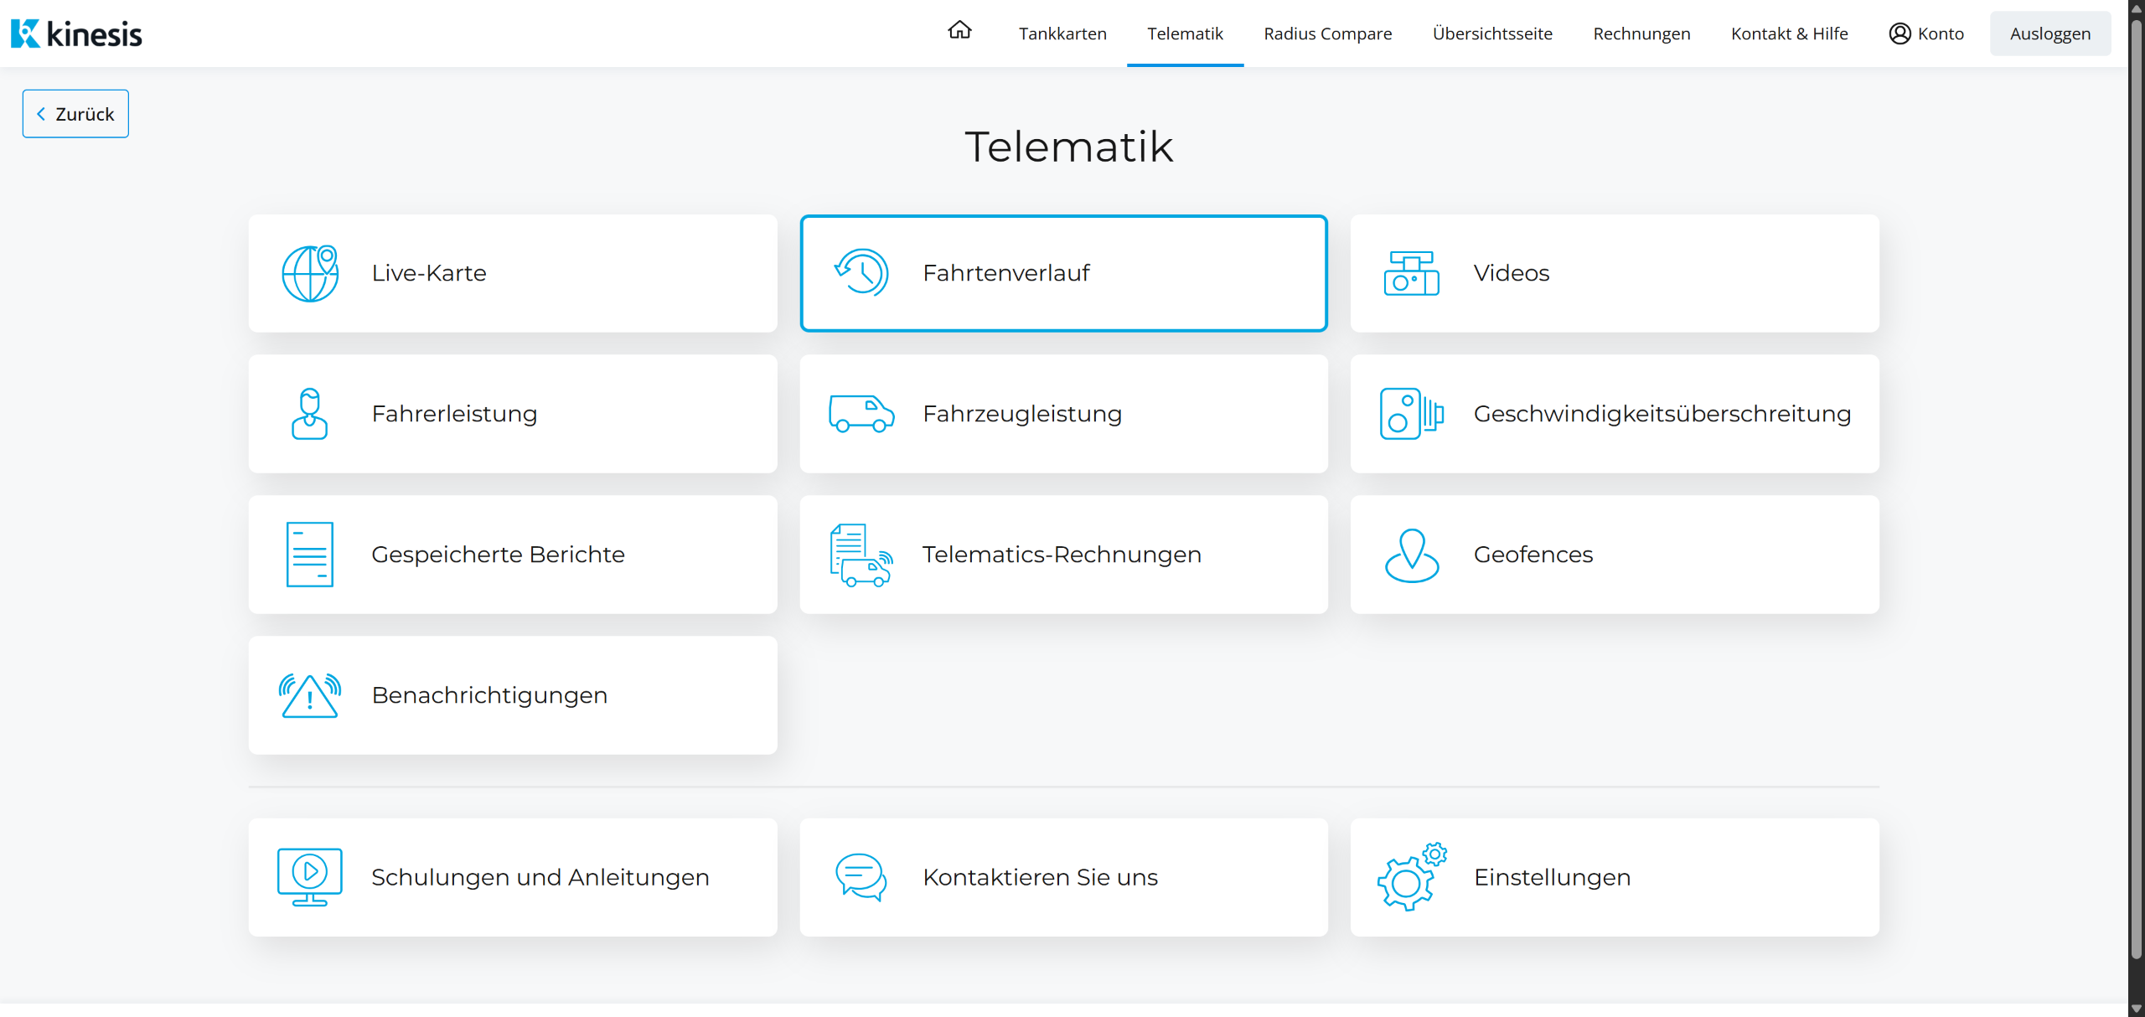Open Kontakt & Hilfe menu
Screen dimensions: 2145x1017
tap(1789, 34)
